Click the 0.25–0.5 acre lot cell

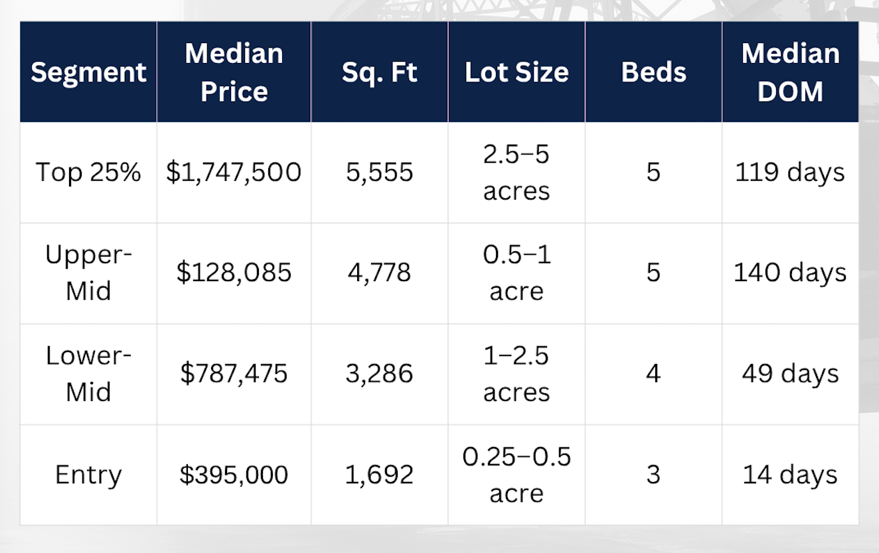(x=517, y=475)
